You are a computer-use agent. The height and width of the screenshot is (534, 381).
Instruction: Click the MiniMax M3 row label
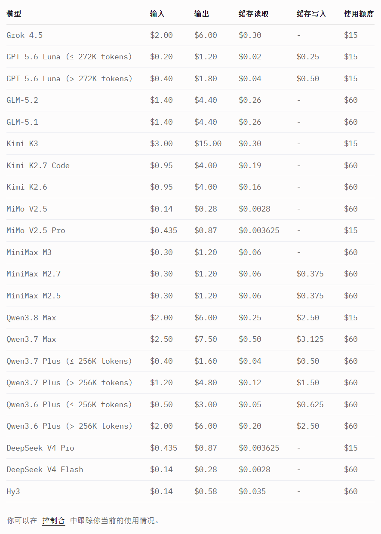pyautogui.click(x=29, y=252)
